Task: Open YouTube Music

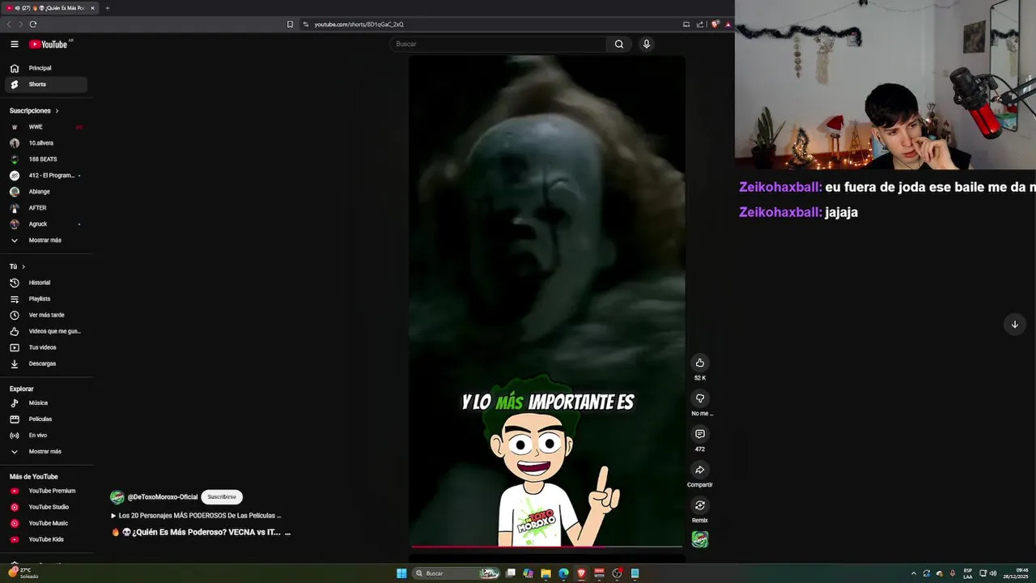Action: pos(46,523)
